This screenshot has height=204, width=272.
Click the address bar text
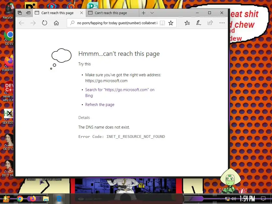click(x=117, y=23)
